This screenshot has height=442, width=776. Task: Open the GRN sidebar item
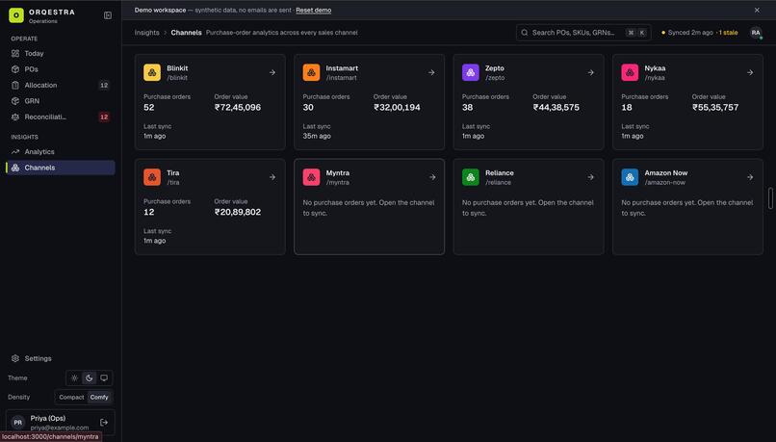(x=61, y=101)
